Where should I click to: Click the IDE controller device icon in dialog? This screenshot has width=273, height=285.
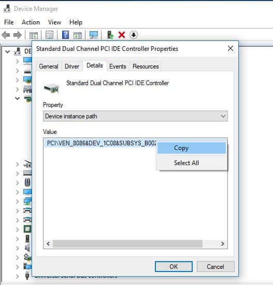52,89
